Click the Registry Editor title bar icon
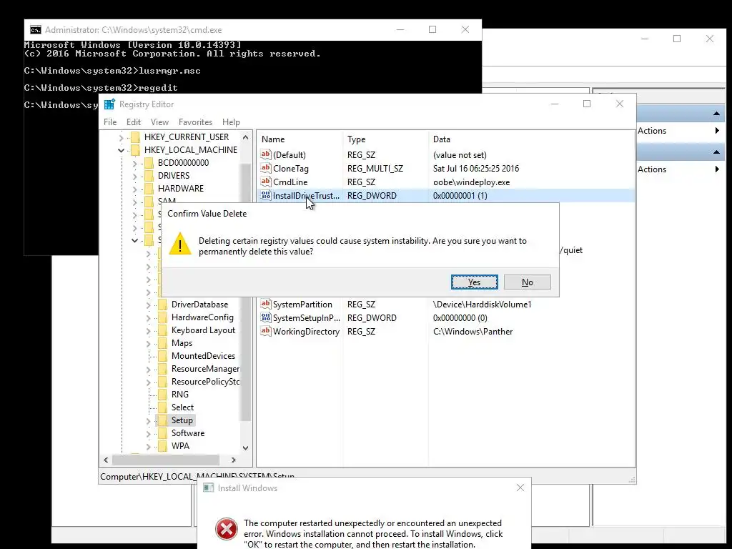This screenshot has width=732, height=549. click(x=109, y=104)
